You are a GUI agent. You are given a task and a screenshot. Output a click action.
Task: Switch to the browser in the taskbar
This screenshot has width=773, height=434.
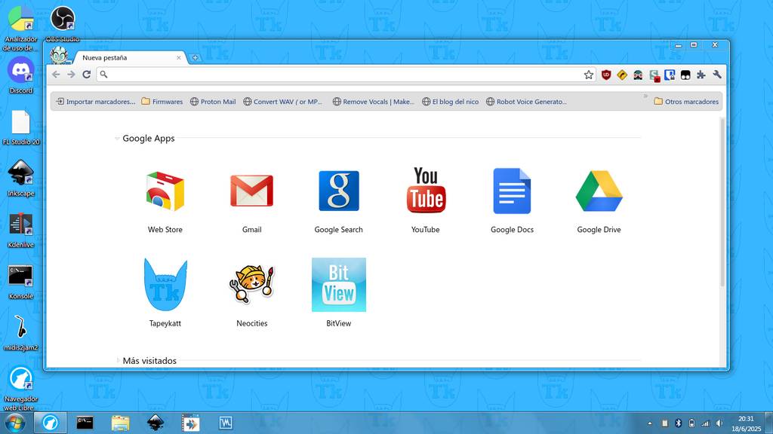point(51,423)
